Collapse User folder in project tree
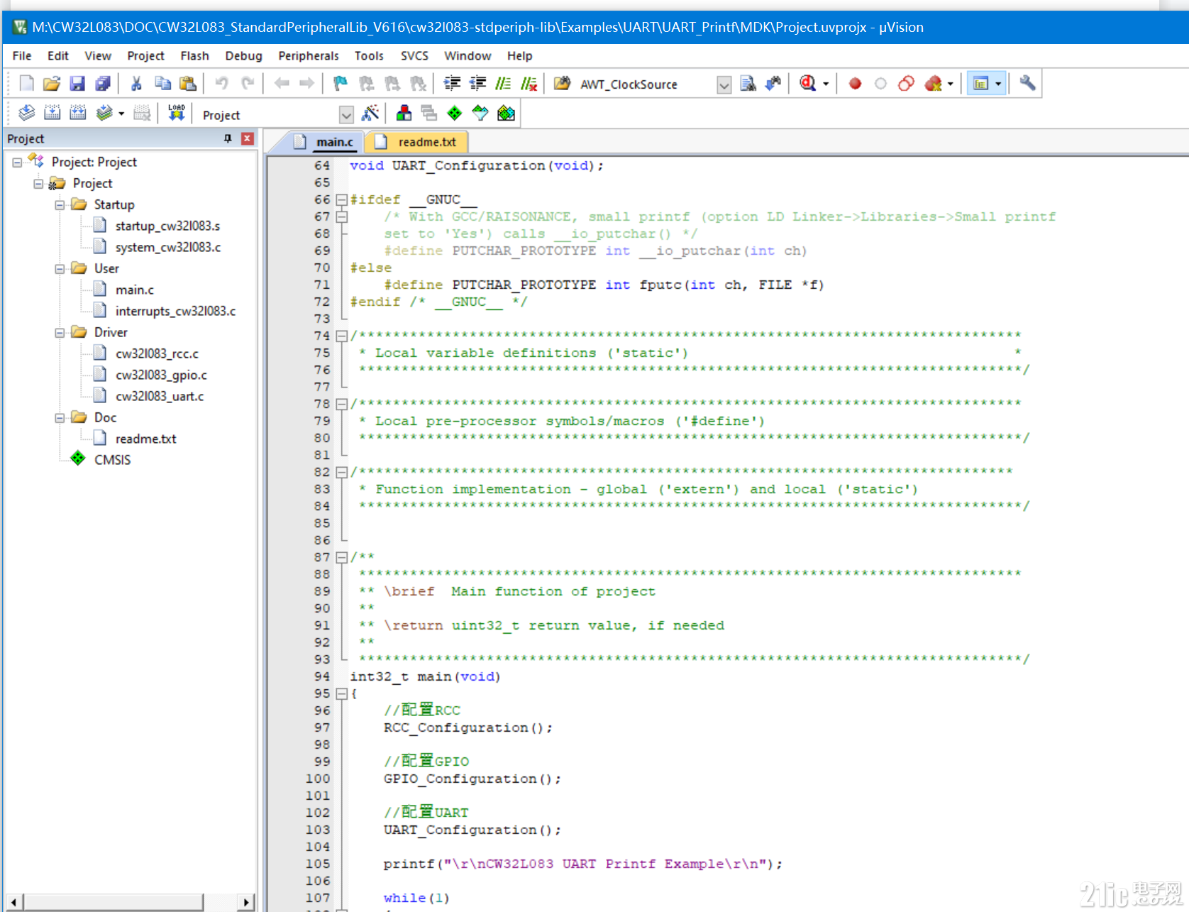 60,268
